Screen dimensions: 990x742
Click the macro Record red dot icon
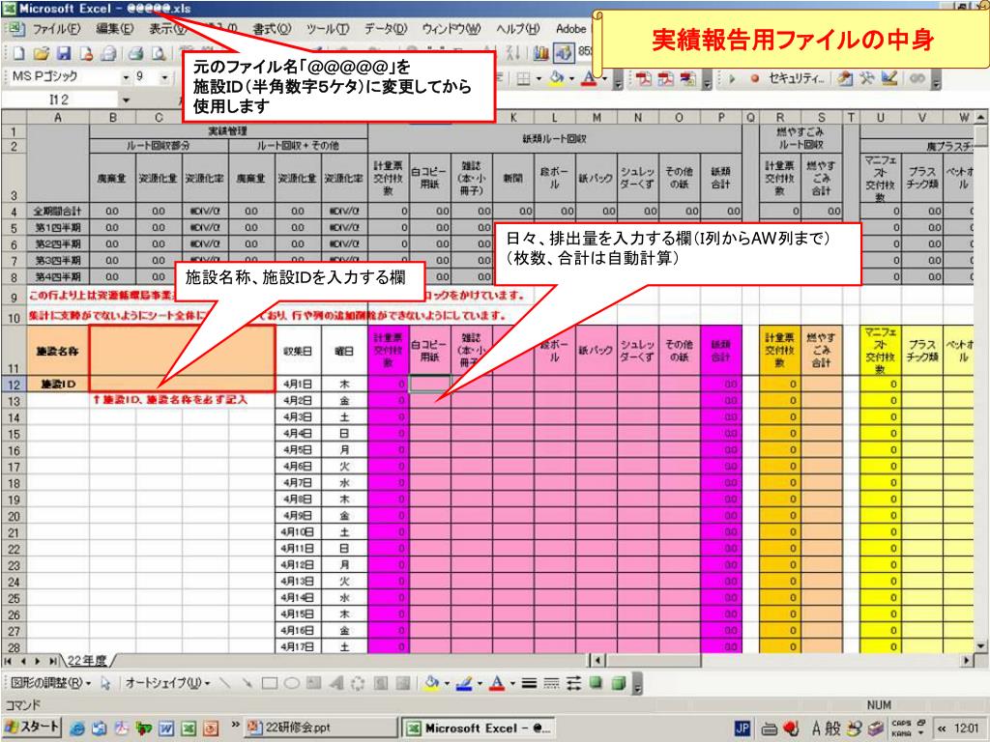754,79
